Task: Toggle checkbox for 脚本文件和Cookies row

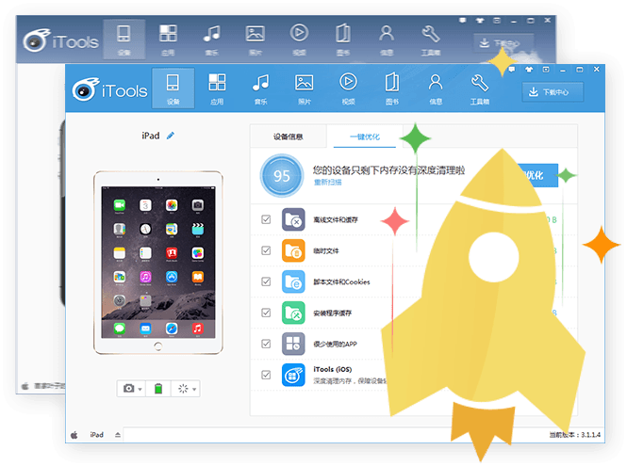Action: (266, 281)
